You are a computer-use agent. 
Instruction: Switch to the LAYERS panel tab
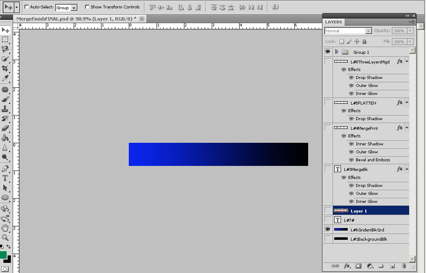coord(333,22)
